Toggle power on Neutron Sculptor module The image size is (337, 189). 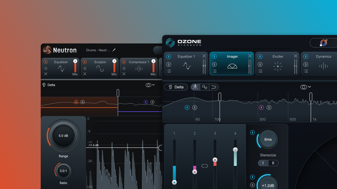pos(85,62)
